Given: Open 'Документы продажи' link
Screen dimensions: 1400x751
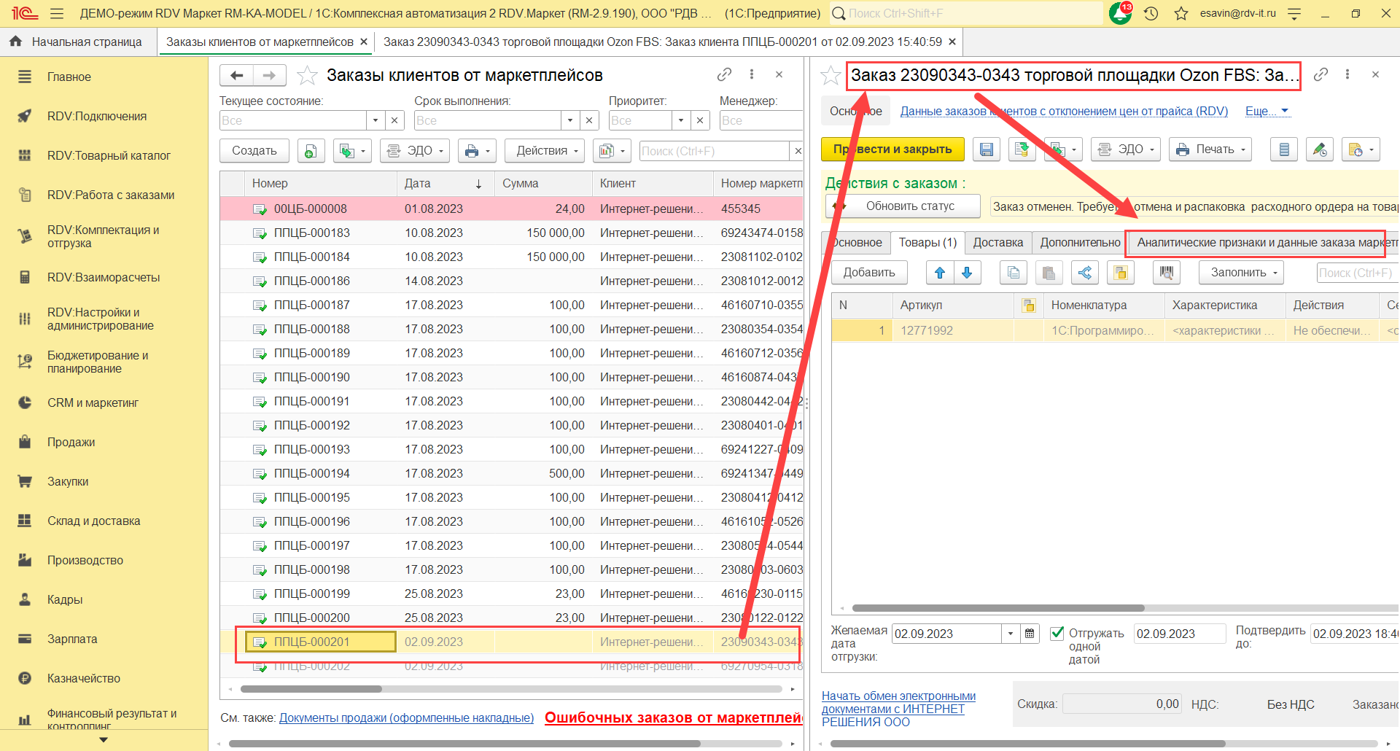Looking at the screenshot, I should pyautogui.click(x=406, y=718).
